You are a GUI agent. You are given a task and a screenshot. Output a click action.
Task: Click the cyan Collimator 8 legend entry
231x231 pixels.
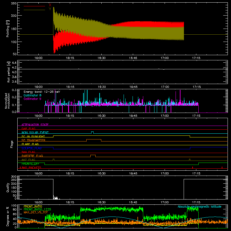32,95
